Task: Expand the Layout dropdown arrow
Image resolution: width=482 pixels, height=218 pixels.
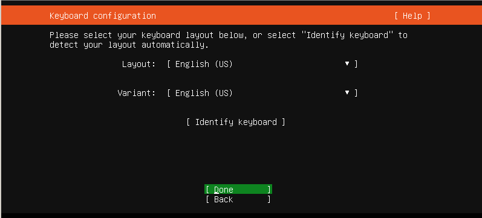Action: (347, 63)
